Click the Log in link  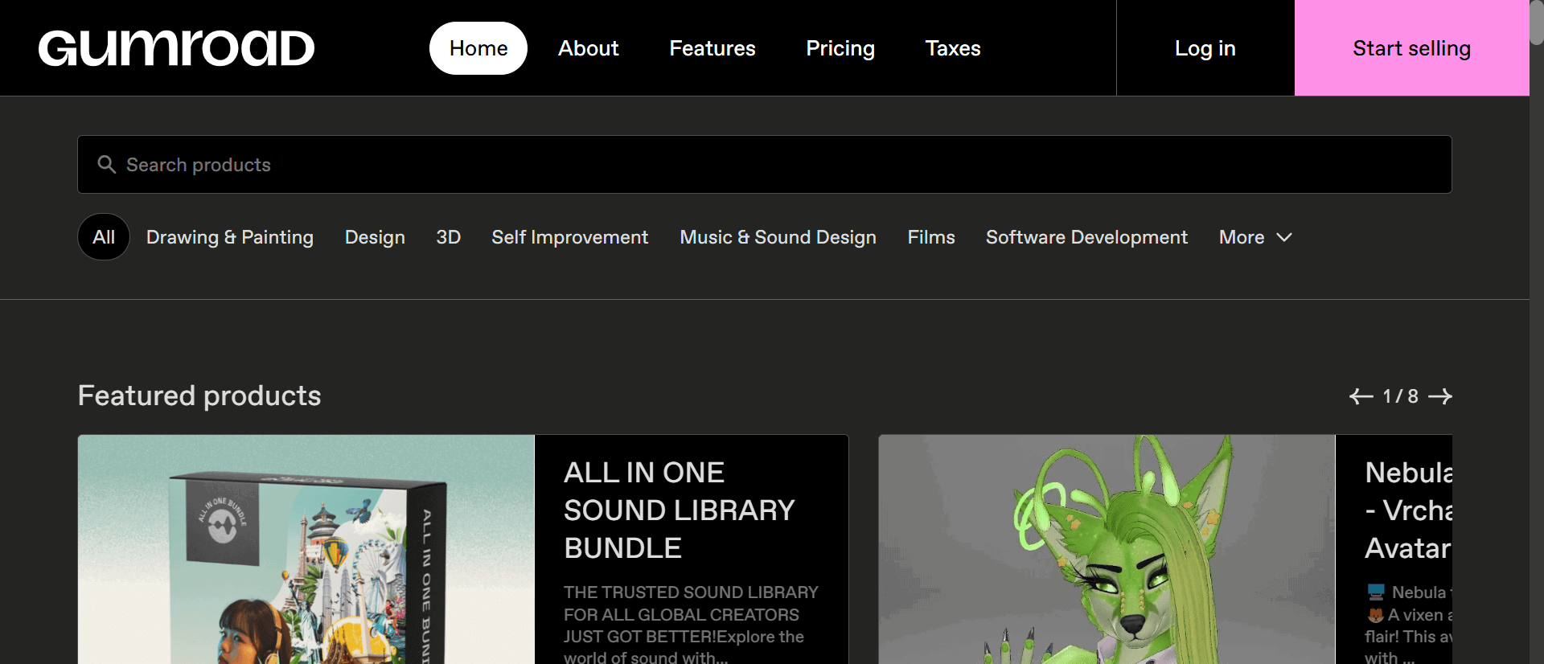(x=1205, y=48)
